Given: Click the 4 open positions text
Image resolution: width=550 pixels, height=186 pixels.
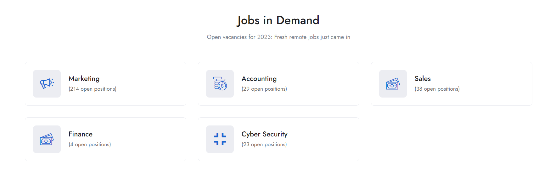Looking at the screenshot, I should [x=90, y=145].
